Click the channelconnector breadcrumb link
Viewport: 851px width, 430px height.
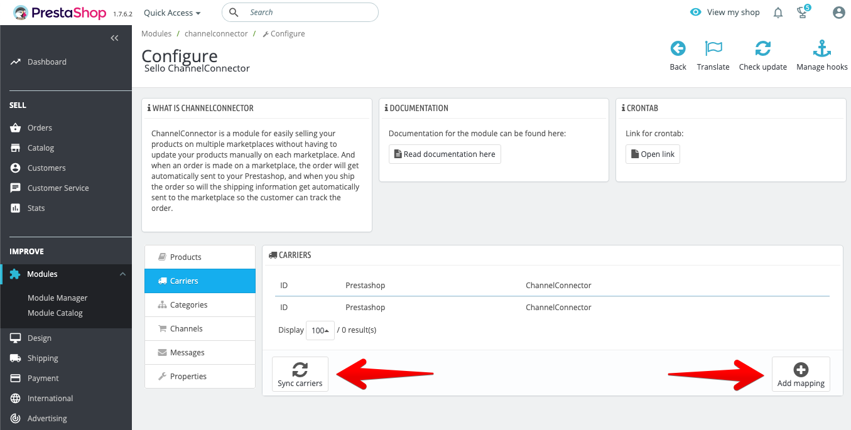click(x=216, y=34)
